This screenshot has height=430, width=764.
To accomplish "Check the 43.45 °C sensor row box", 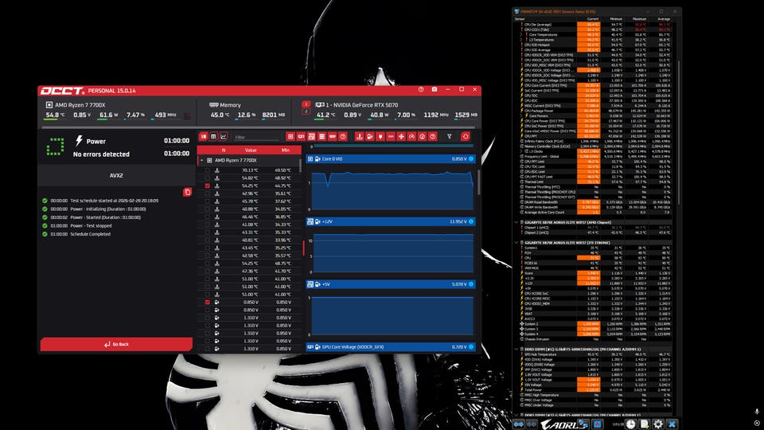I will coord(208,248).
